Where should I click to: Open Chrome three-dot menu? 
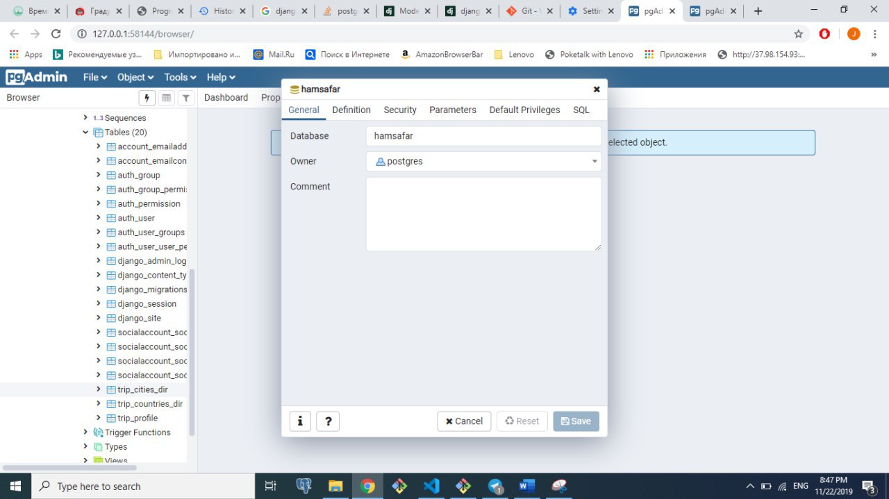(875, 33)
